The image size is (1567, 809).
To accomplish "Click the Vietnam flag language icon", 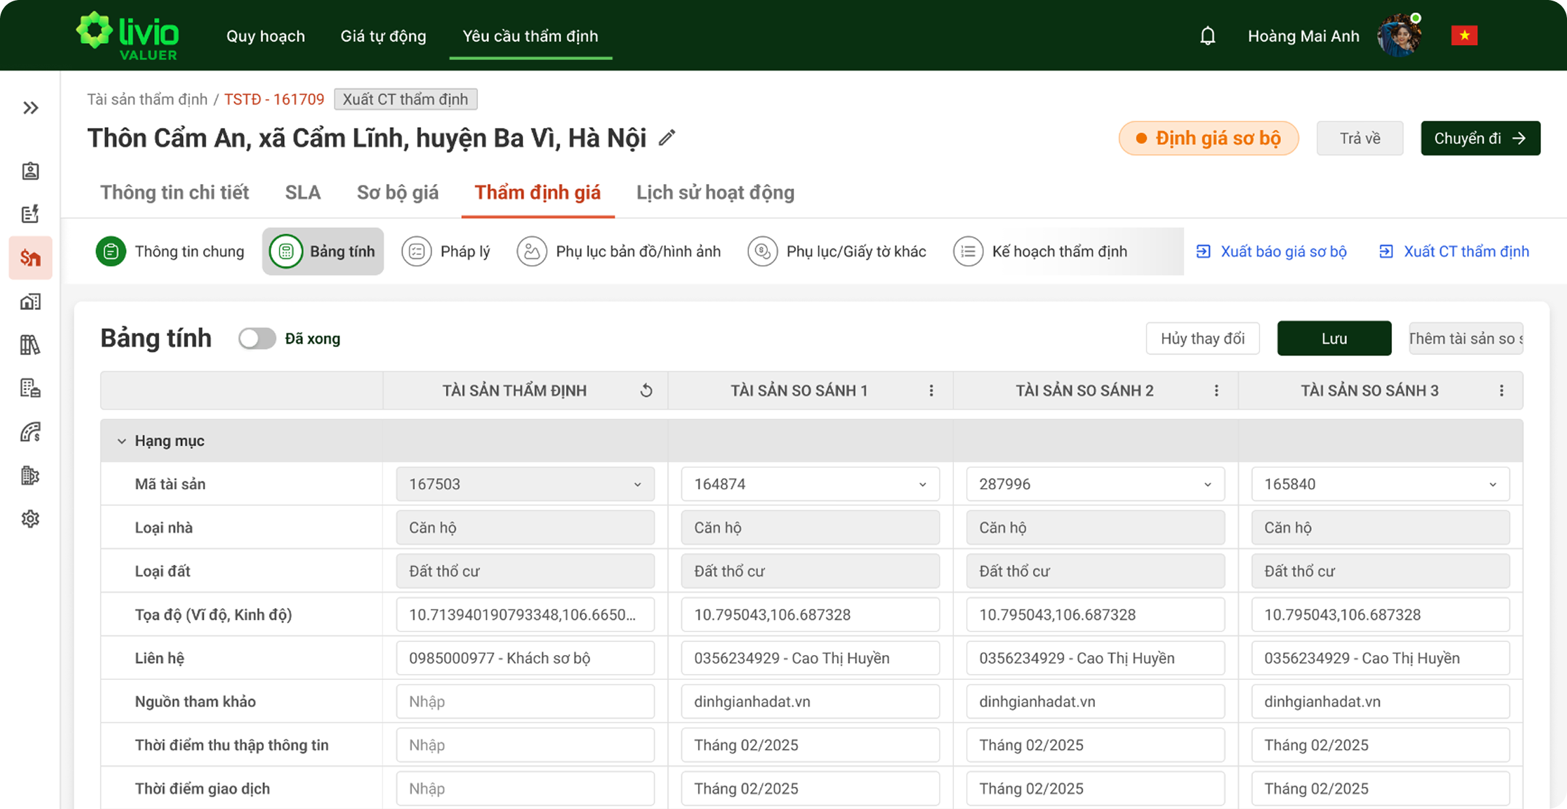I will 1464,36.
